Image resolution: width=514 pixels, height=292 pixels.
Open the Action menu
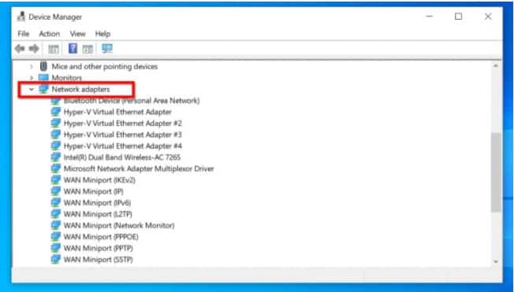tap(49, 34)
